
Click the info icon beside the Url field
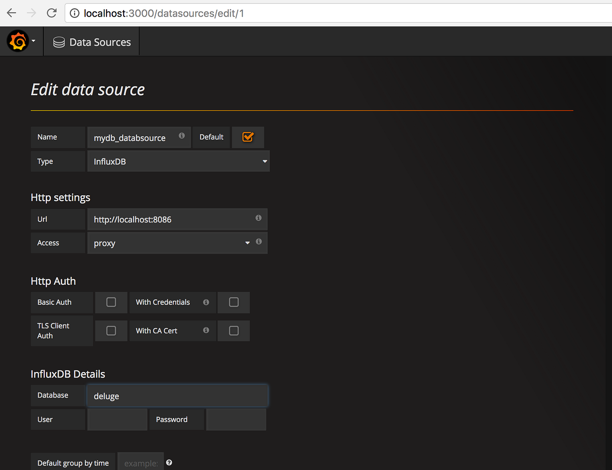(x=258, y=218)
